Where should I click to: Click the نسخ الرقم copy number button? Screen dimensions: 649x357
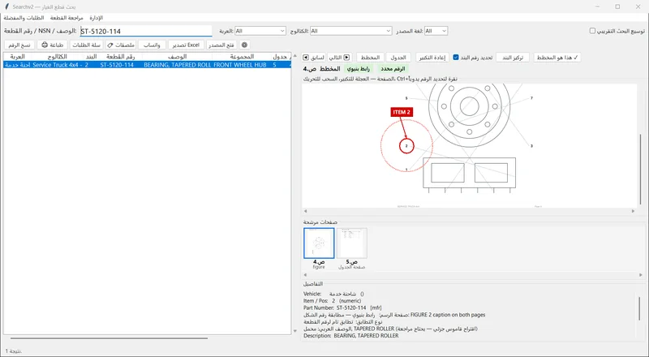coord(19,45)
